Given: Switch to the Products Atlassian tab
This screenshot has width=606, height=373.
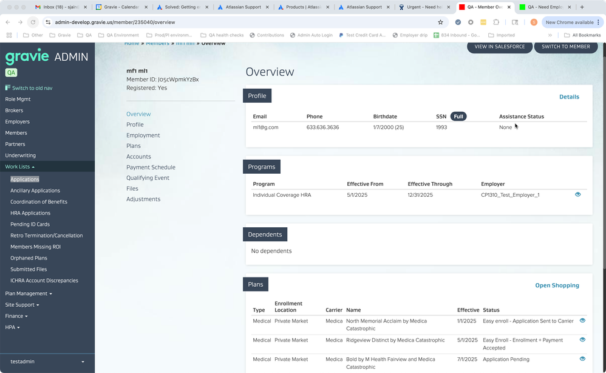Looking at the screenshot, I should coord(303,7).
